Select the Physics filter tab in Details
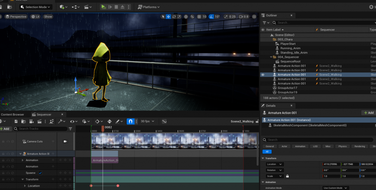Viewport: 376px width, 190px height. [342, 146]
